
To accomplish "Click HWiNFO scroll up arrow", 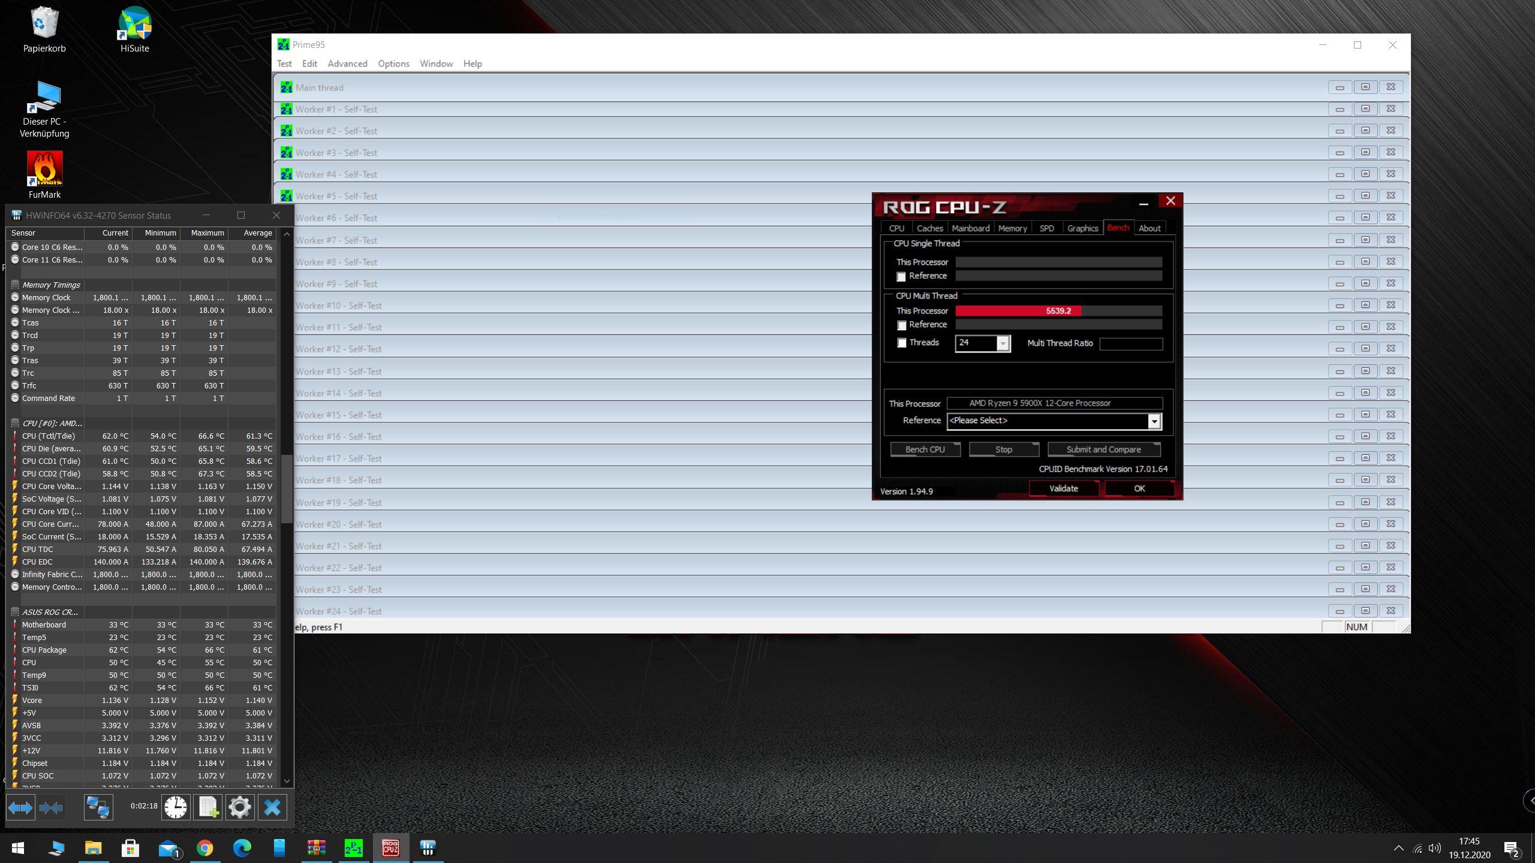I will point(287,234).
